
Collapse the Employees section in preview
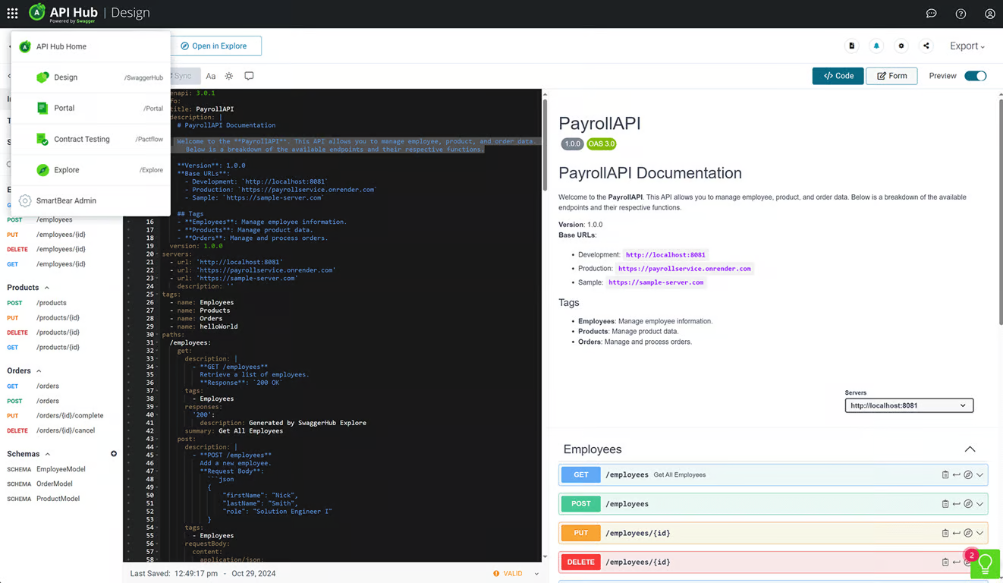pos(970,449)
